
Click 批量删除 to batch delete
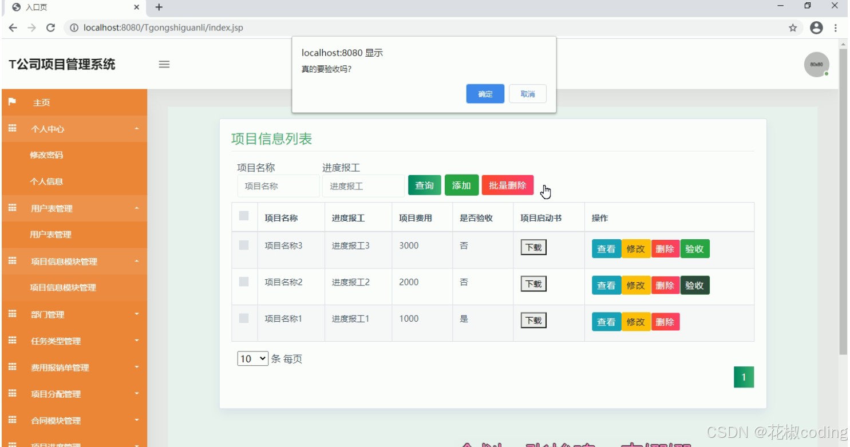507,185
